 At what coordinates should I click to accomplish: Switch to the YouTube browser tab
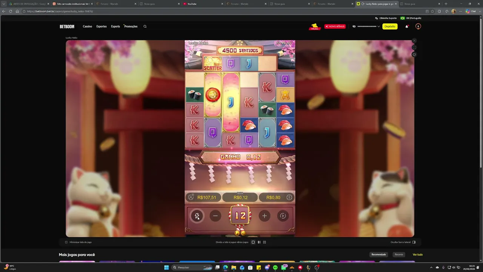(204, 4)
